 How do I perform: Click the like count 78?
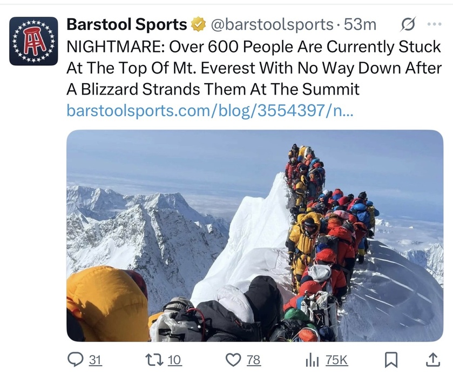253,360
